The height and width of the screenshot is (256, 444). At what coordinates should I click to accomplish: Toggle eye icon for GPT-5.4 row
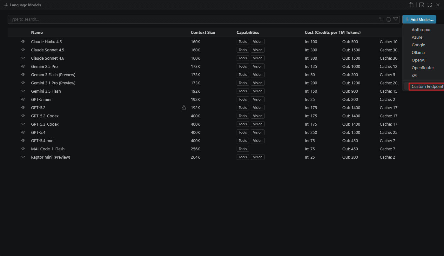pyautogui.click(x=23, y=132)
